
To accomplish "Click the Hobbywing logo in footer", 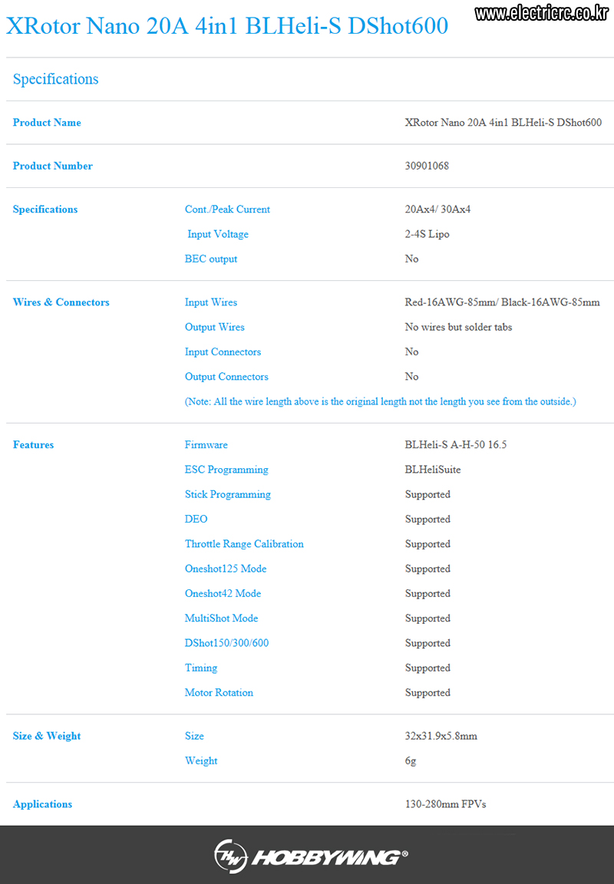I will tap(311, 856).
